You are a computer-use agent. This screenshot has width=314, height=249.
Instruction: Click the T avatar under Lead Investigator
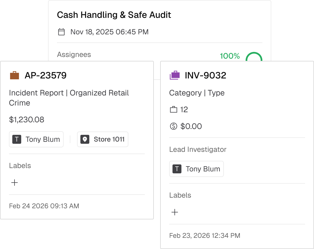[x=177, y=169]
